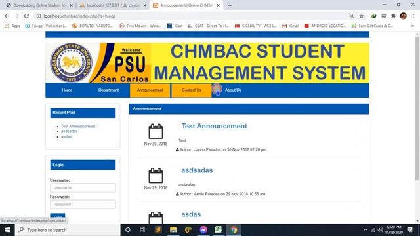Open the Test Announcement post title
Image resolution: width=420 pixels, height=236 pixels.
tap(215, 126)
